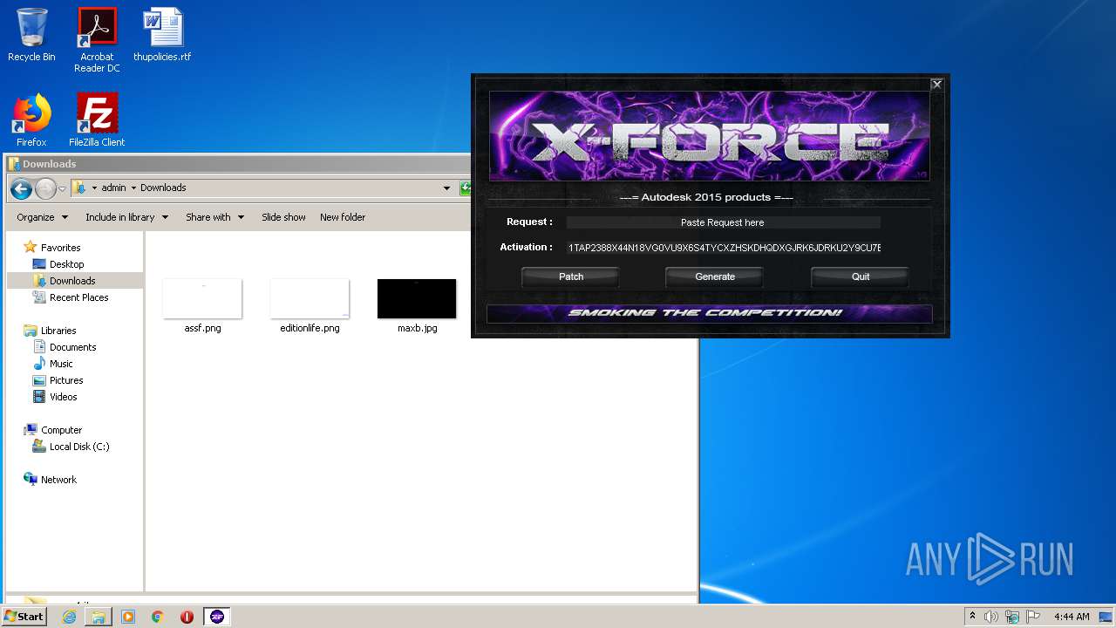The image size is (1116, 628).
Task: Open Action Center flag icon
Action: click(x=1032, y=617)
